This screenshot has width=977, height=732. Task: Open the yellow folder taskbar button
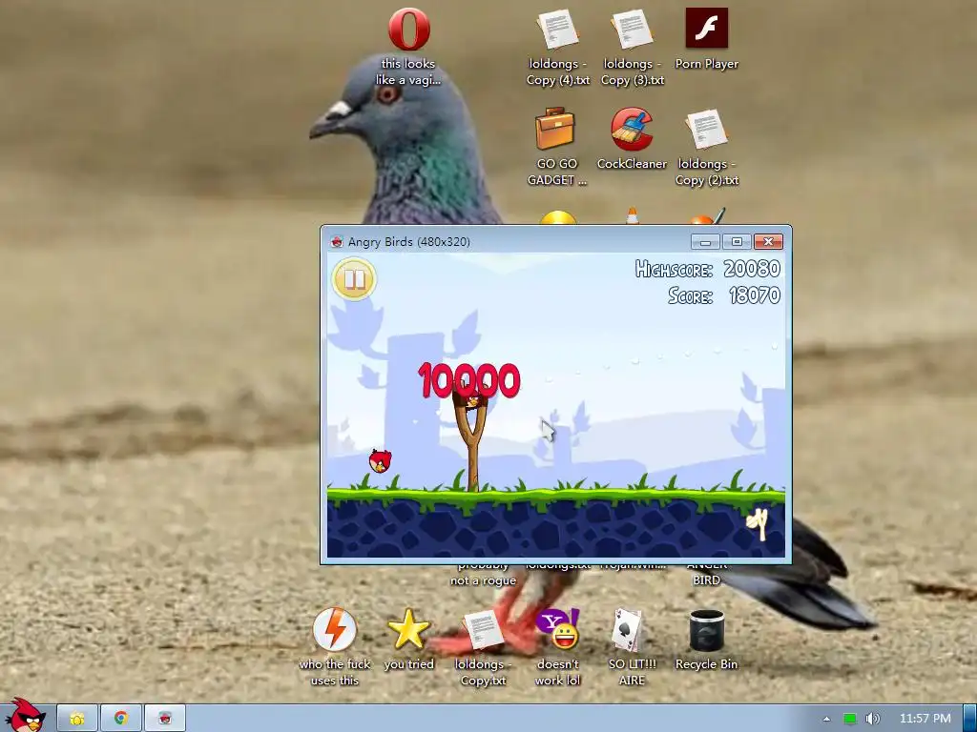77,719
